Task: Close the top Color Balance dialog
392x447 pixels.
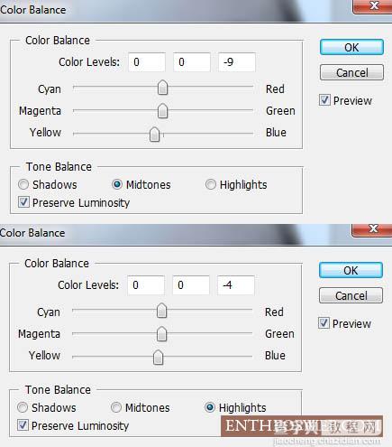Action: 373,6
